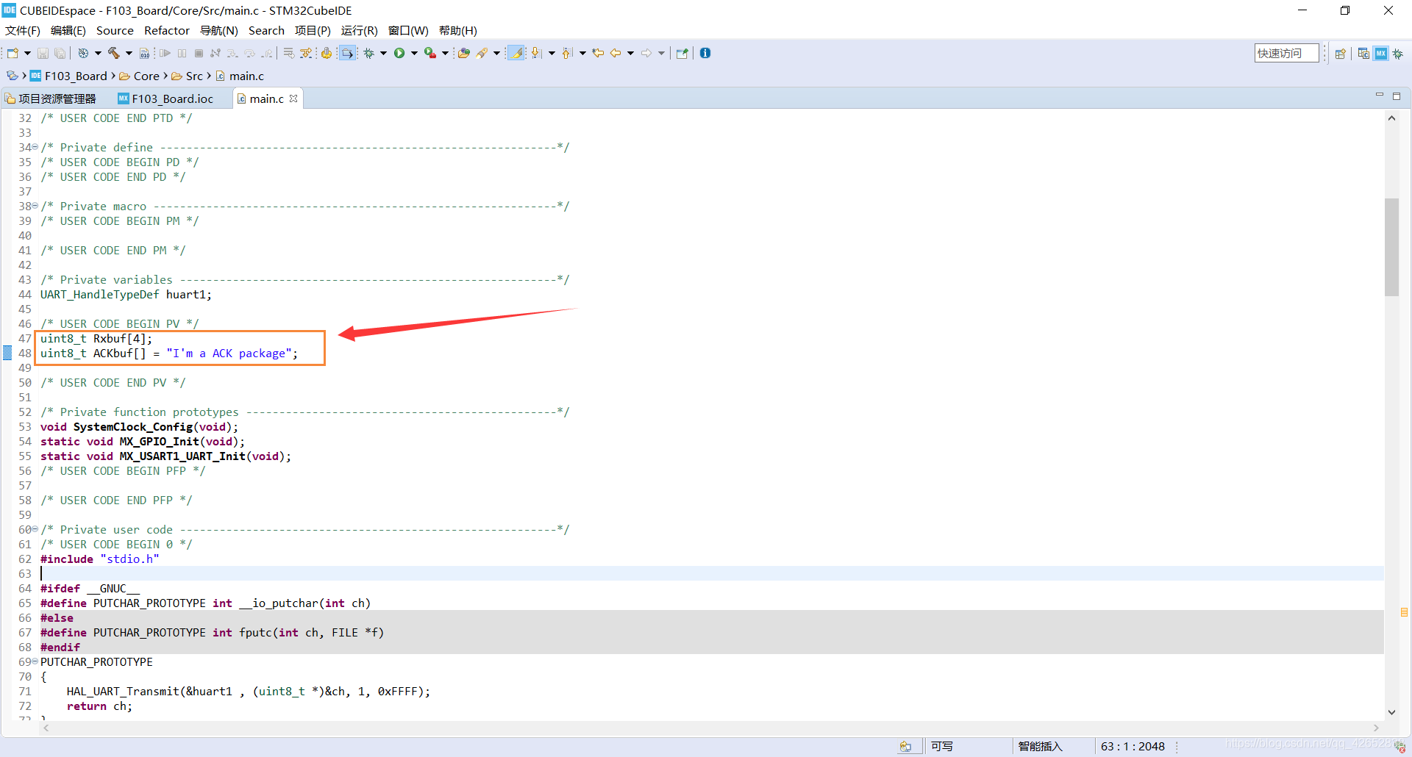Open the Run configurations dropdown arrow
Image resolution: width=1412 pixels, height=757 pixels.
tap(414, 53)
